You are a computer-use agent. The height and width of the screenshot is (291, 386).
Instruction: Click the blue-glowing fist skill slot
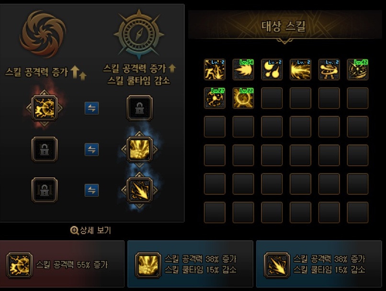(139, 149)
